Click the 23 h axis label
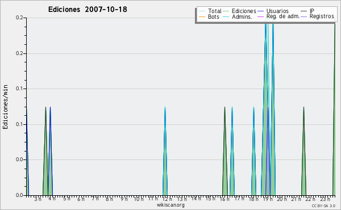Image resolution: width=341 pixels, height=210 pixels. (x=325, y=199)
